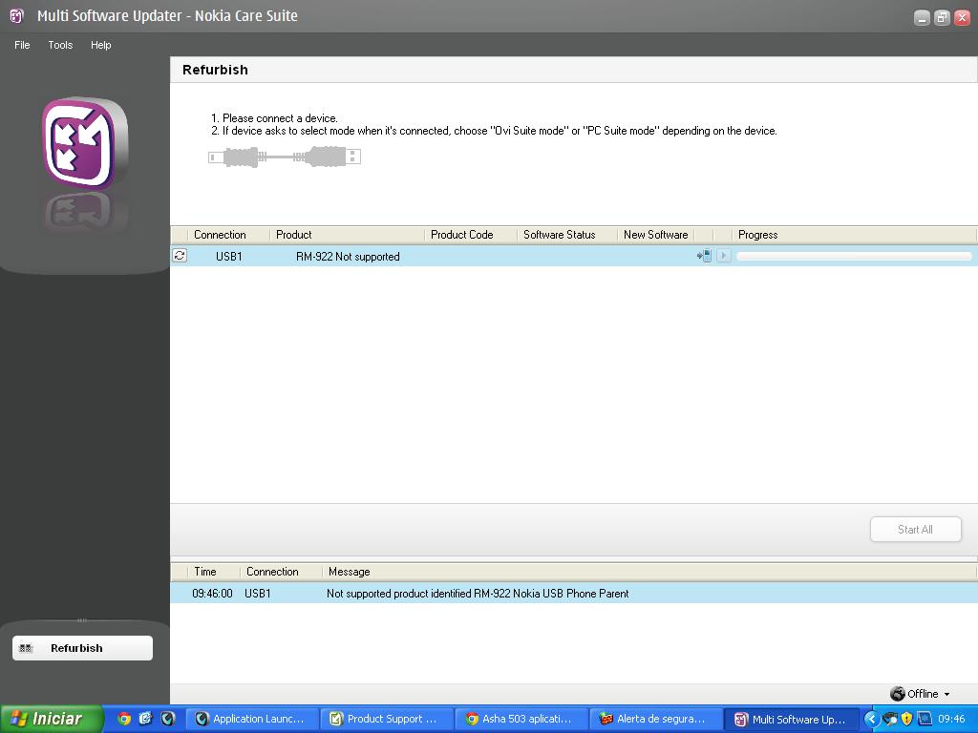Click the New Software column header

[x=655, y=235]
